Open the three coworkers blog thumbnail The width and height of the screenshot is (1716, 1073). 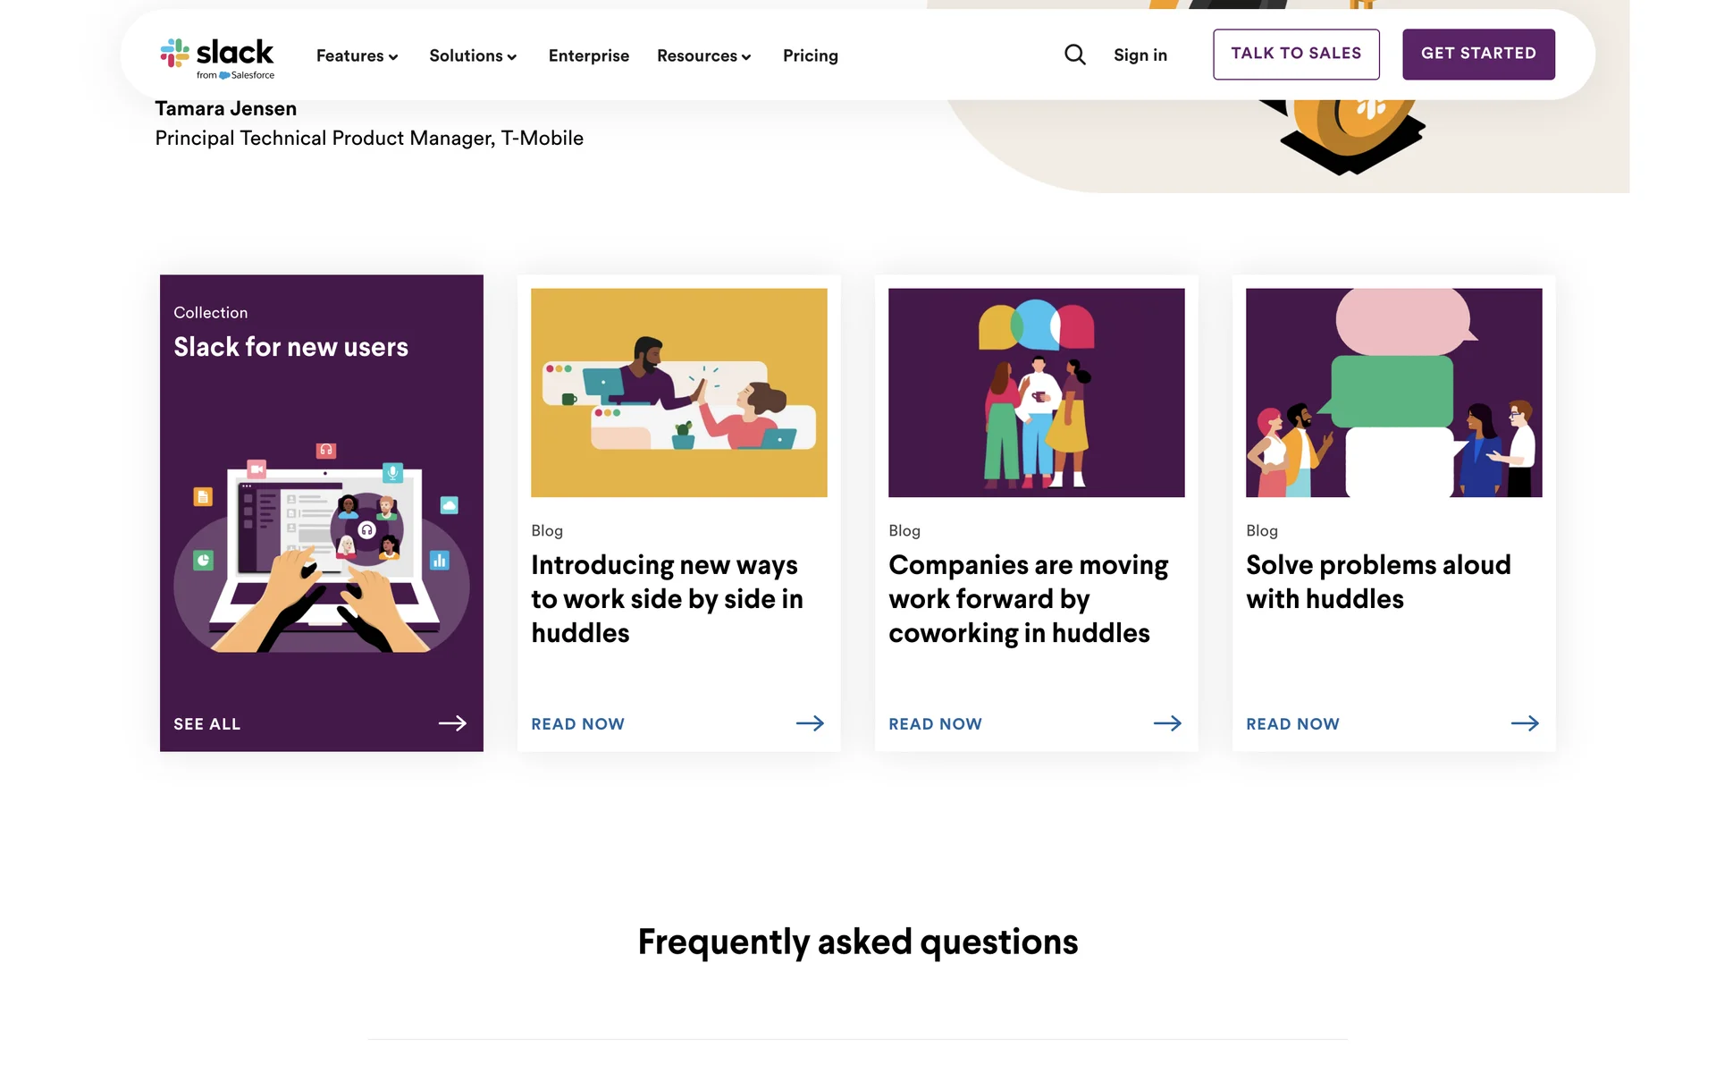tap(1037, 393)
